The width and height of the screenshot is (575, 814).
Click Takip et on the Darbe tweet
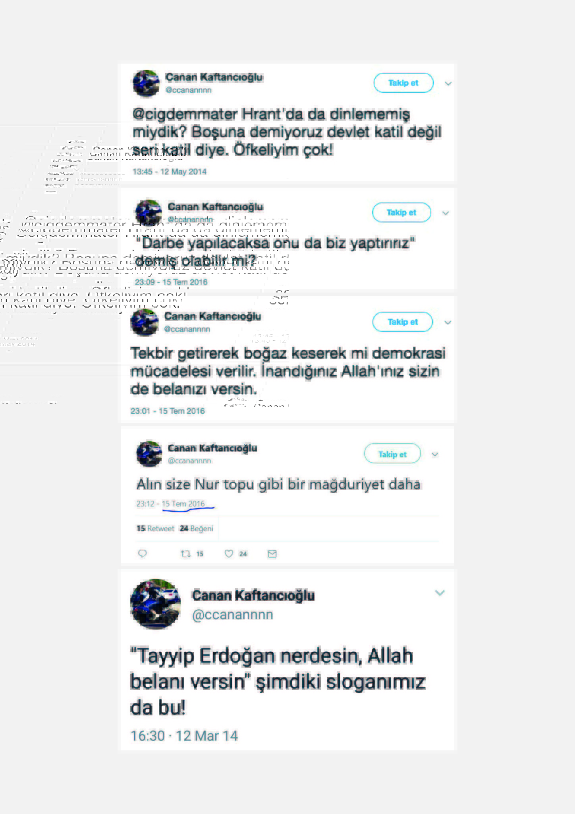tap(401, 212)
